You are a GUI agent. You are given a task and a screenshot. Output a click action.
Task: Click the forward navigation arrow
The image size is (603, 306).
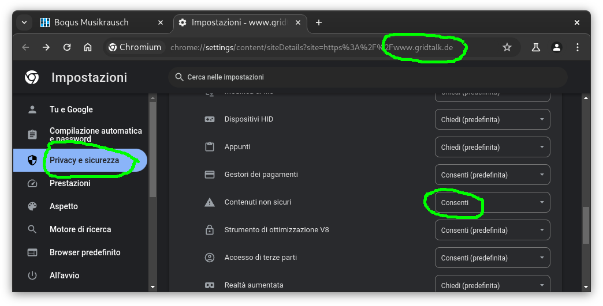click(46, 47)
